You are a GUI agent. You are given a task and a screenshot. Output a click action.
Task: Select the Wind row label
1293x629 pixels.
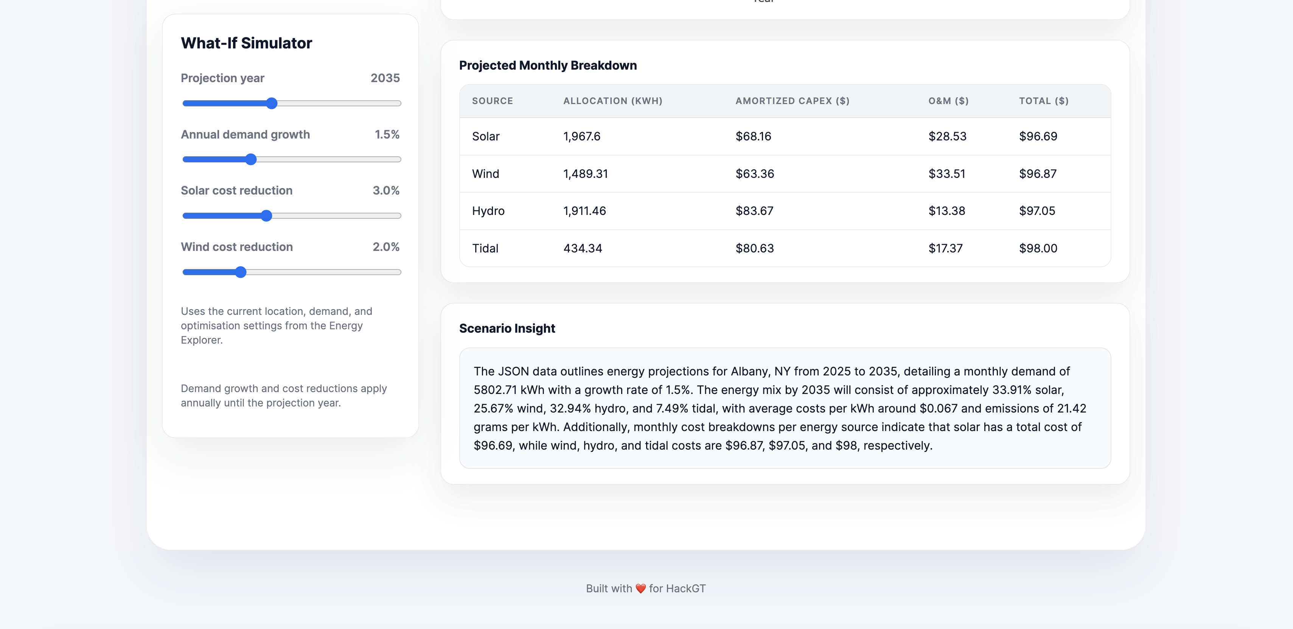pos(485,174)
